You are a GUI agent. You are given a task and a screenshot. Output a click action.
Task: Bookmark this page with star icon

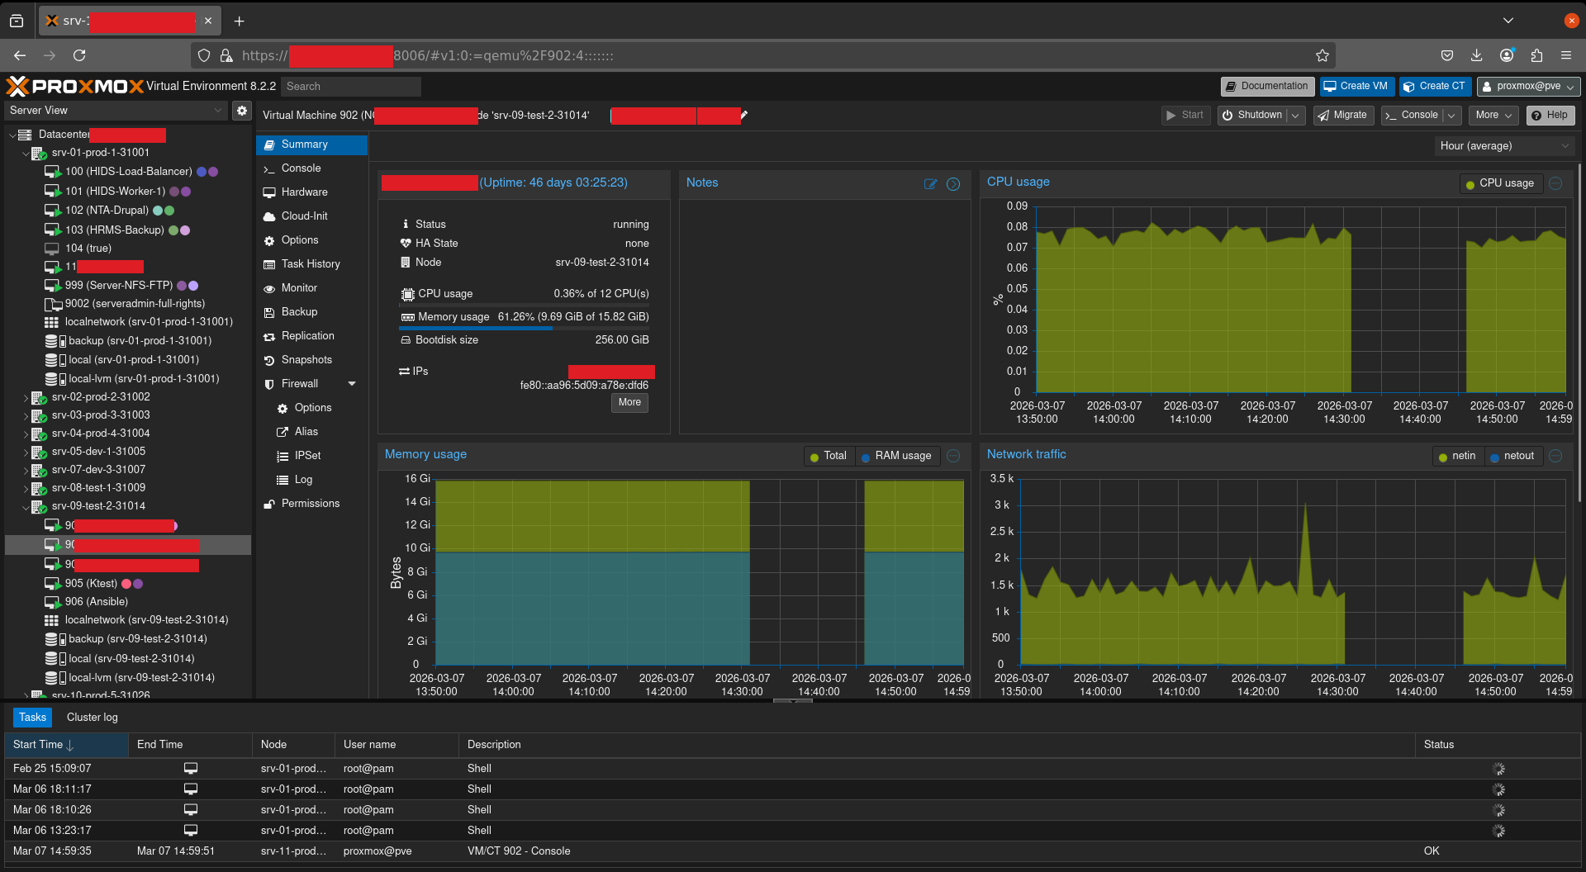pyautogui.click(x=1322, y=55)
